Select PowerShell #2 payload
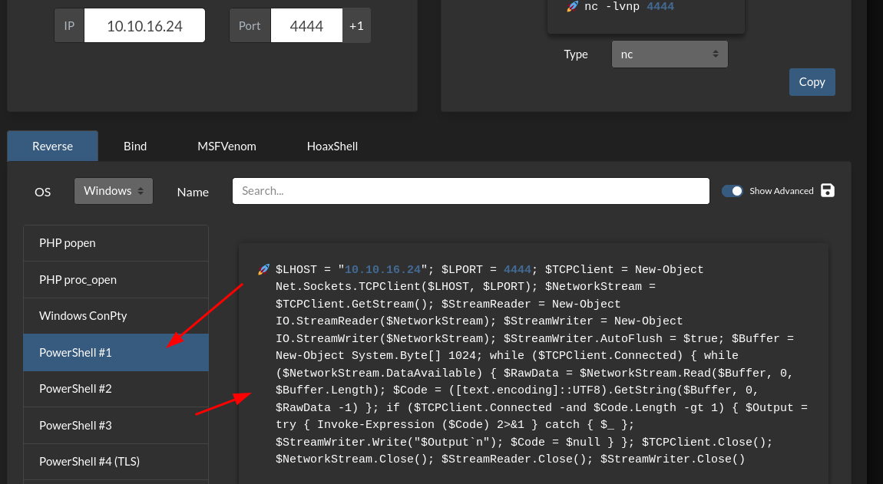883x484 pixels. pyautogui.click(x=116, y=389)
